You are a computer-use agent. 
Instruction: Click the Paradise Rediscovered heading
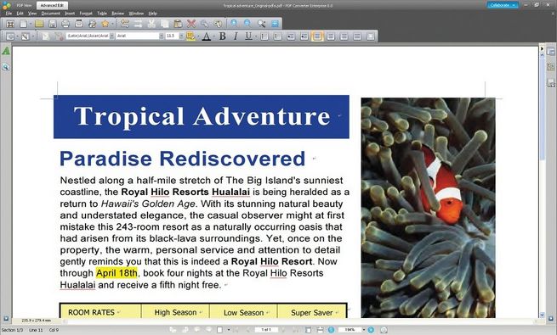click(182, 159)
